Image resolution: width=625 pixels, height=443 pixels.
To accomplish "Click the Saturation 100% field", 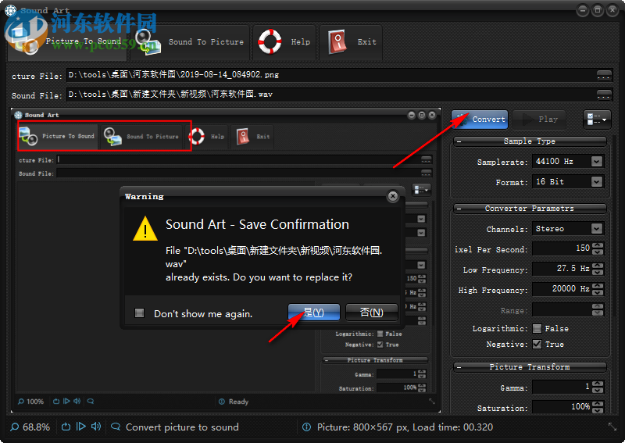I will (562, 407).
